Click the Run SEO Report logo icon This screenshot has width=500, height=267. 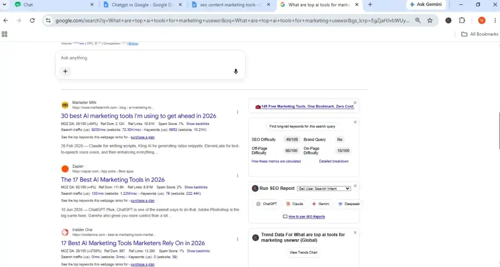(255, 188)
